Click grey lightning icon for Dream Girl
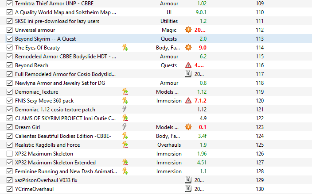 tap(125, 127)
